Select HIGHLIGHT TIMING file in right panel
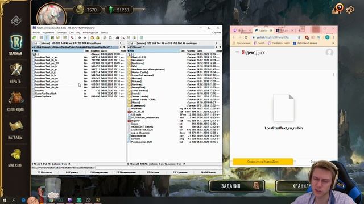The width and height of the screenshot is (364, 204). pos(175,127)
